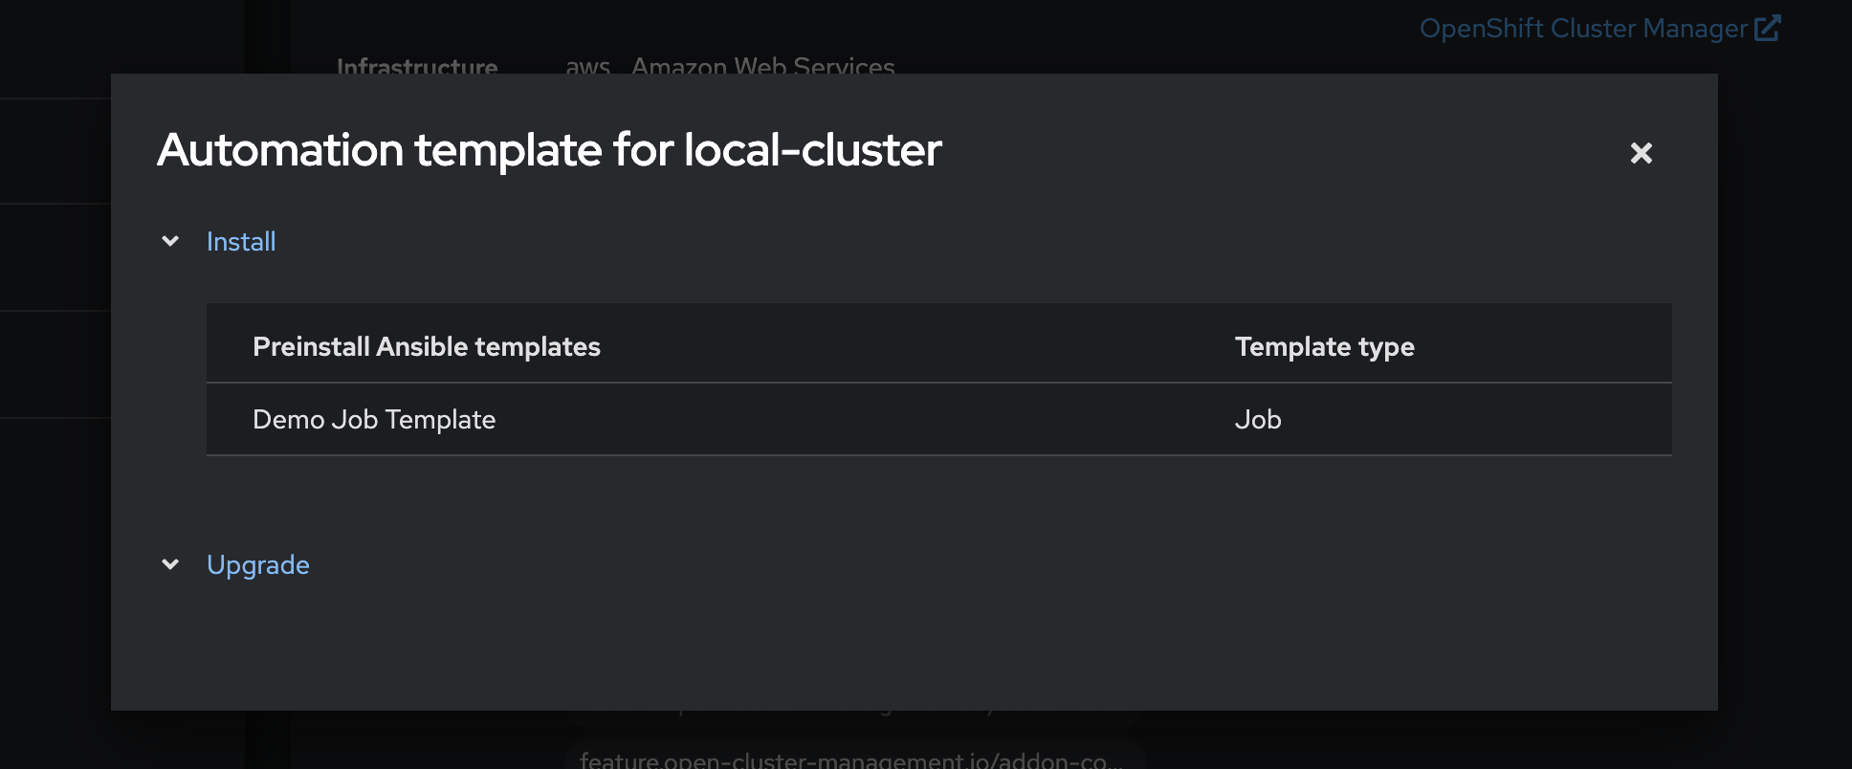1852x769 pixels.
Task: Click Preinstall Ansible templates column header
Action: pyautogui.click(x=427, y=346)
